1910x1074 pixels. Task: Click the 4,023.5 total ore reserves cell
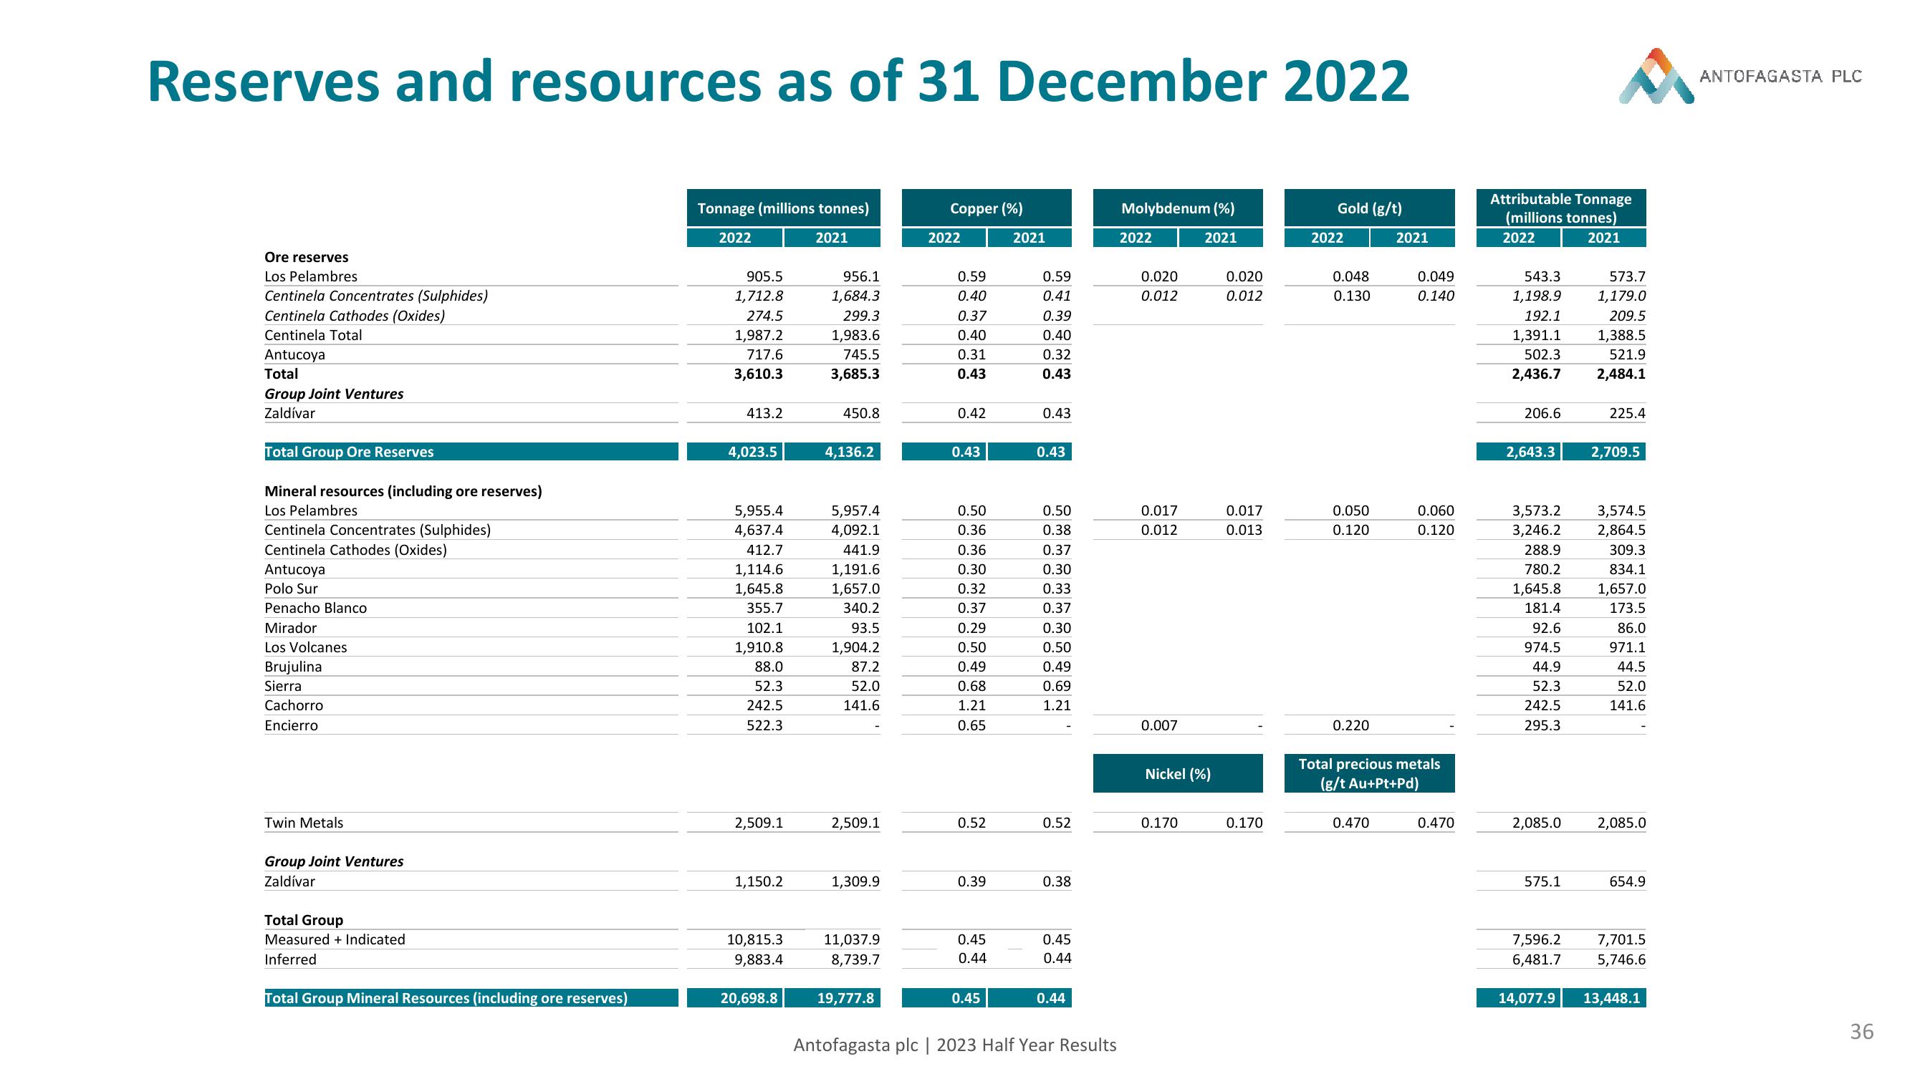tap(735, 451)
